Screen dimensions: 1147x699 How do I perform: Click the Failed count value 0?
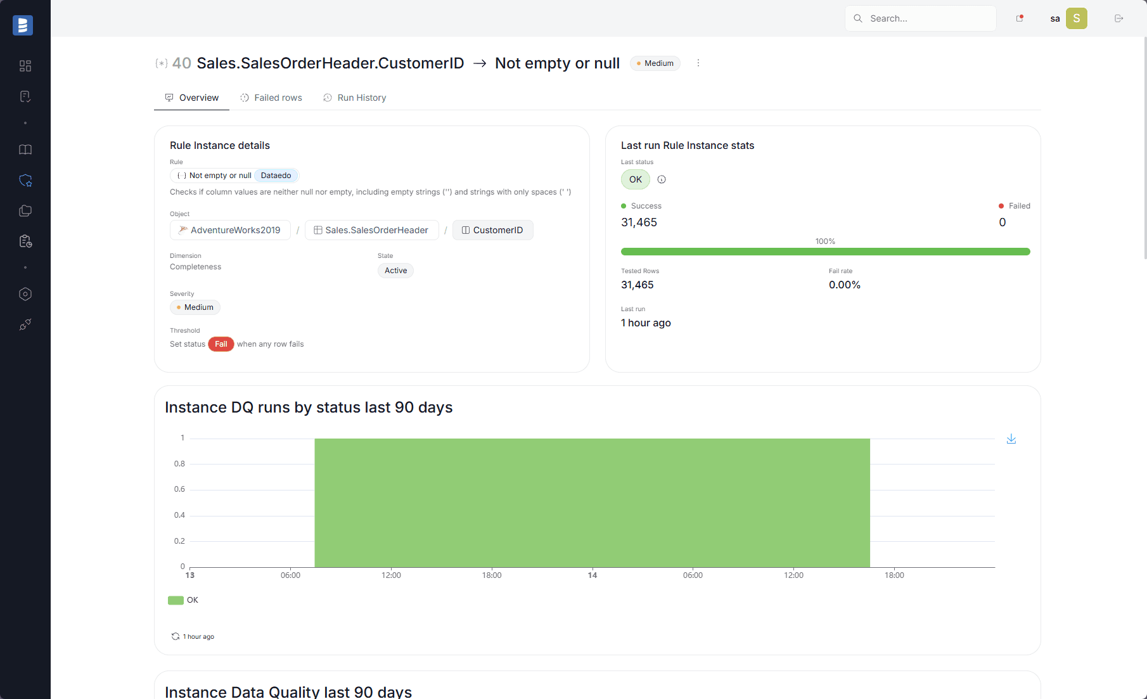click(1003, 222)
